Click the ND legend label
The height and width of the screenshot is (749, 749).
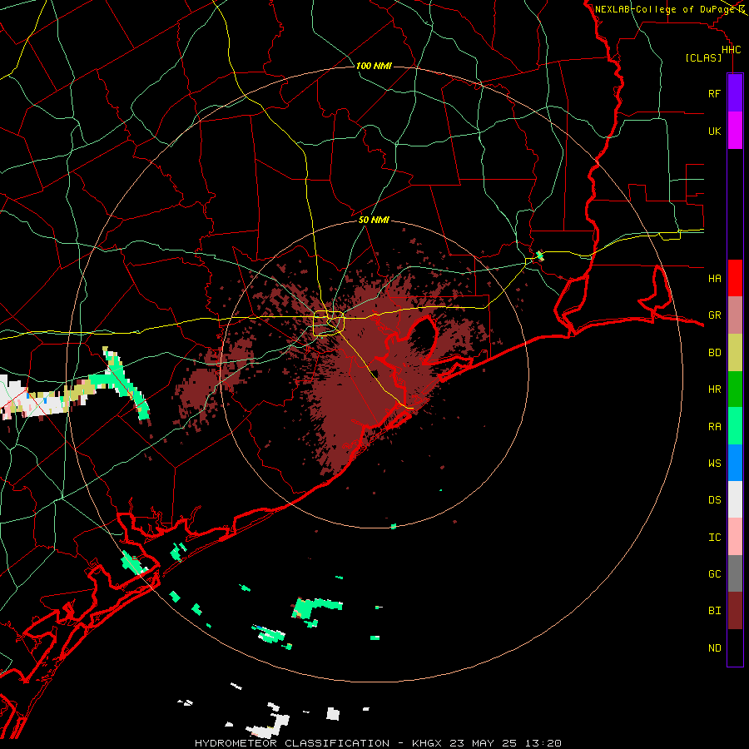(714, 648)
